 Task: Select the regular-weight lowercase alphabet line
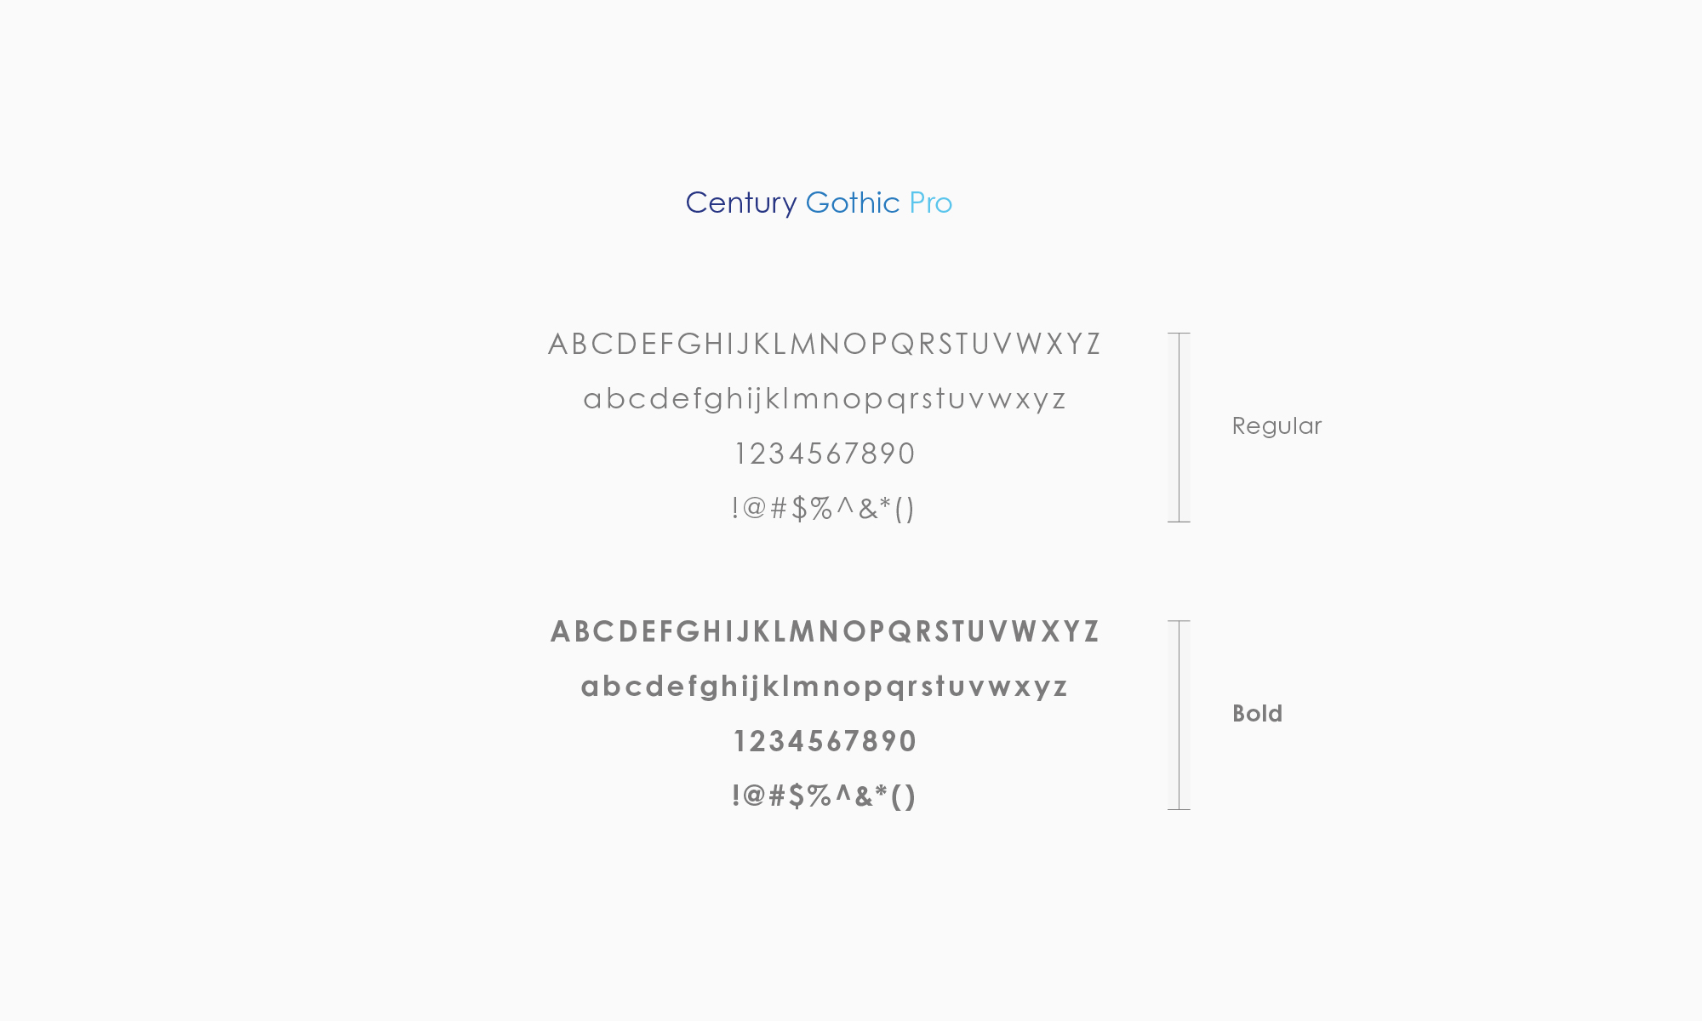coord(824,399)
